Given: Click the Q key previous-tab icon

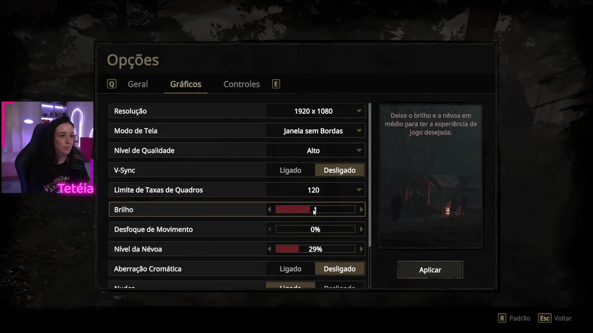Looking at the screenshot, I should pyautogui.click(x=111, y=84).
